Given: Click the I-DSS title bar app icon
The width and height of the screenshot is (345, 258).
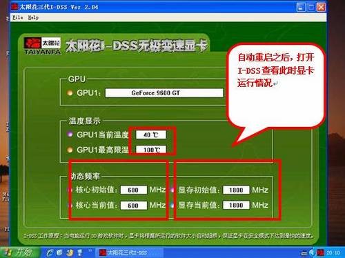Looking at the screenshot, I should (14, 7).
